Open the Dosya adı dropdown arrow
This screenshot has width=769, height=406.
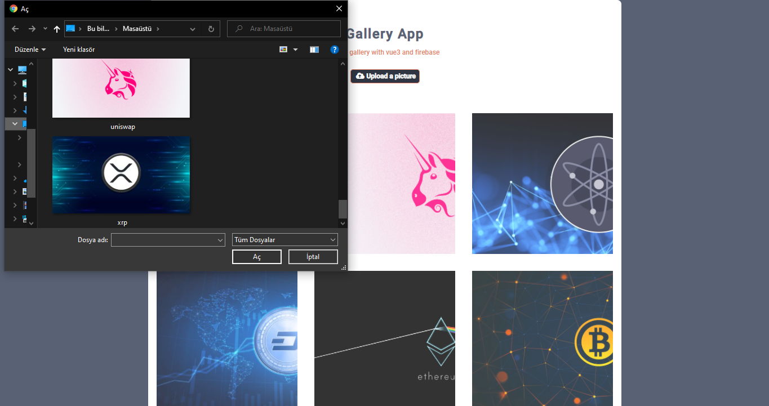coord(220,240)
